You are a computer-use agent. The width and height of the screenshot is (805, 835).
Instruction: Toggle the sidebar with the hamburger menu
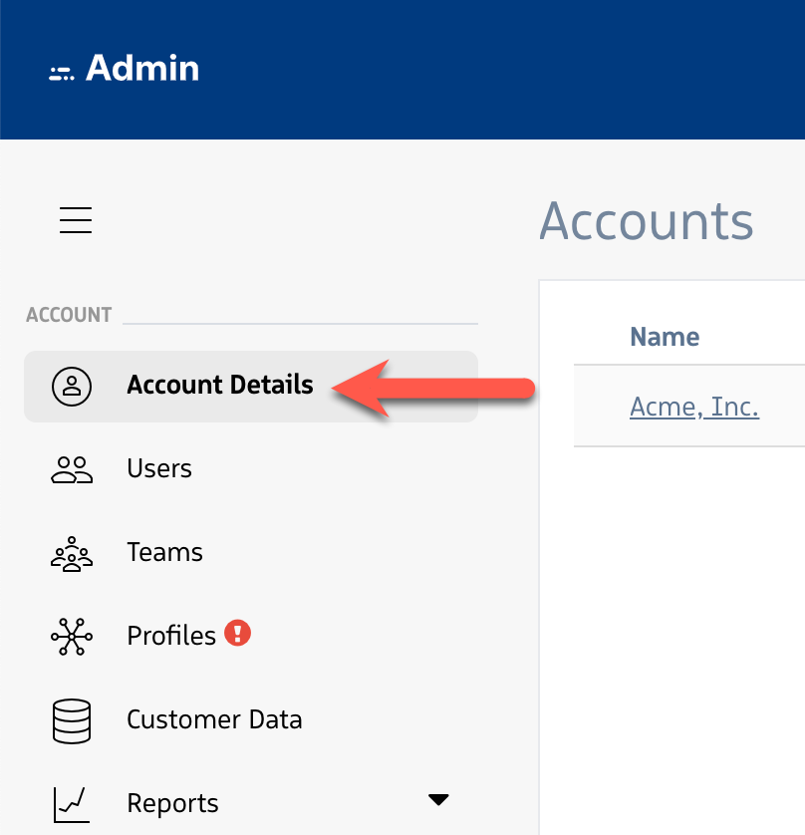pyautogui.click(x=75, y=220)
